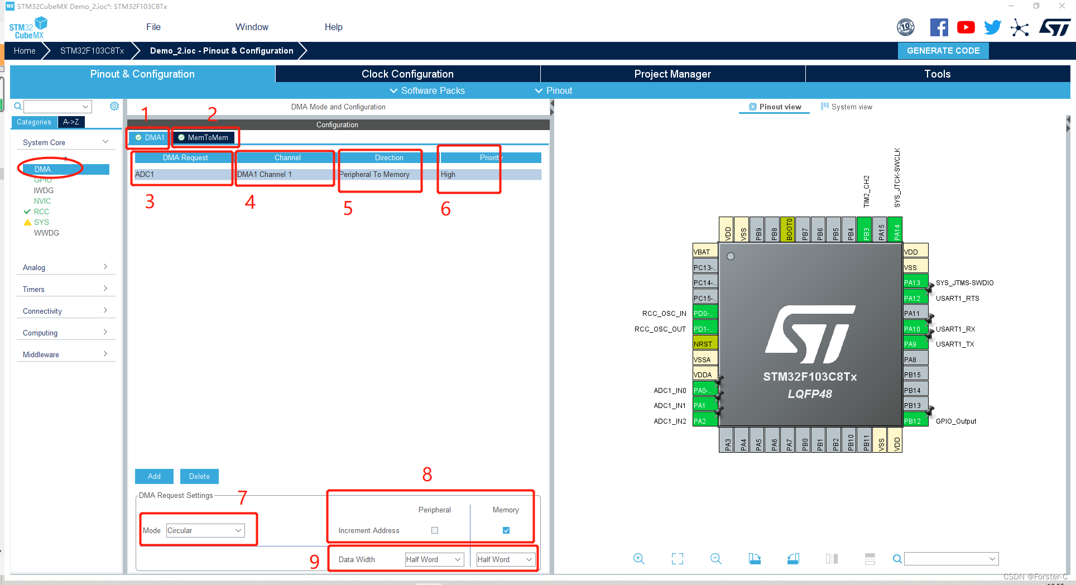The height and width of the screenshot is (585, 1076).
Task: Click the pin search magnifier icon
Action: 897,559
